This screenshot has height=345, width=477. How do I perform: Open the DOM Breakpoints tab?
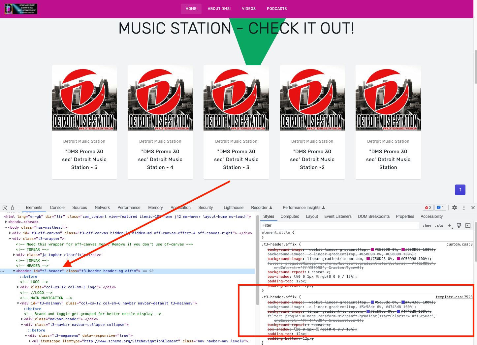coord(374,216)
